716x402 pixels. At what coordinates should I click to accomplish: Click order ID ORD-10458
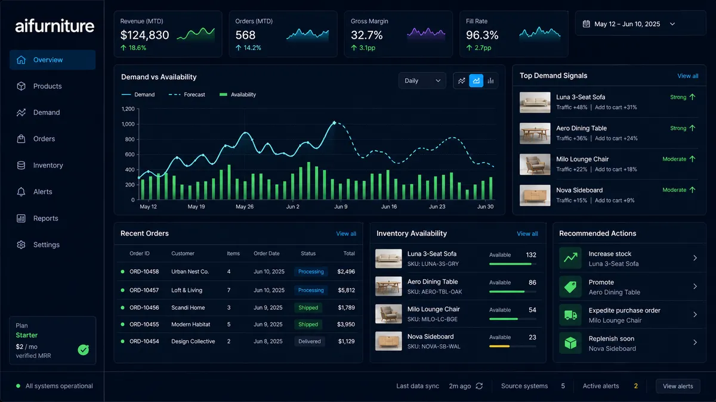[144, 272]
